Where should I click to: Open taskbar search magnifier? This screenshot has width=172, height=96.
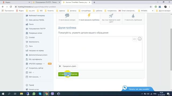pos(9,94)
